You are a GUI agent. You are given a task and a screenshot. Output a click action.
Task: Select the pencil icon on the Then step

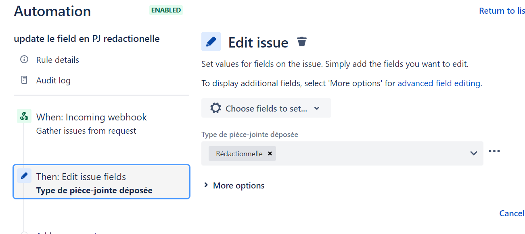24,175
